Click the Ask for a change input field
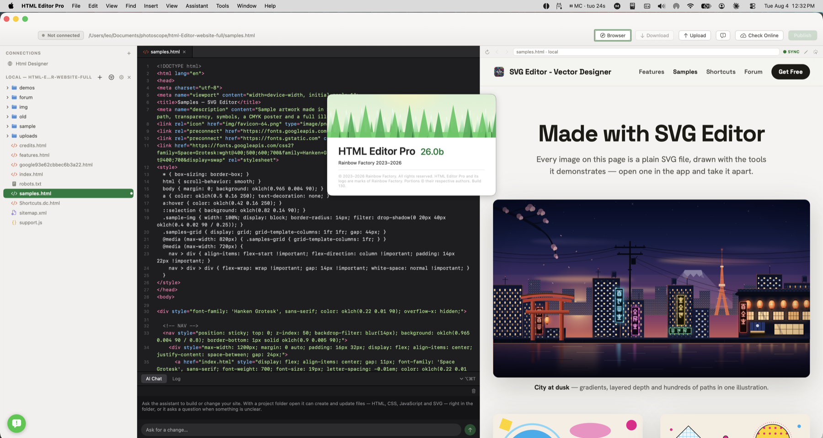The image size is (823, 438). pyautogui.click(x=301, y=430)
